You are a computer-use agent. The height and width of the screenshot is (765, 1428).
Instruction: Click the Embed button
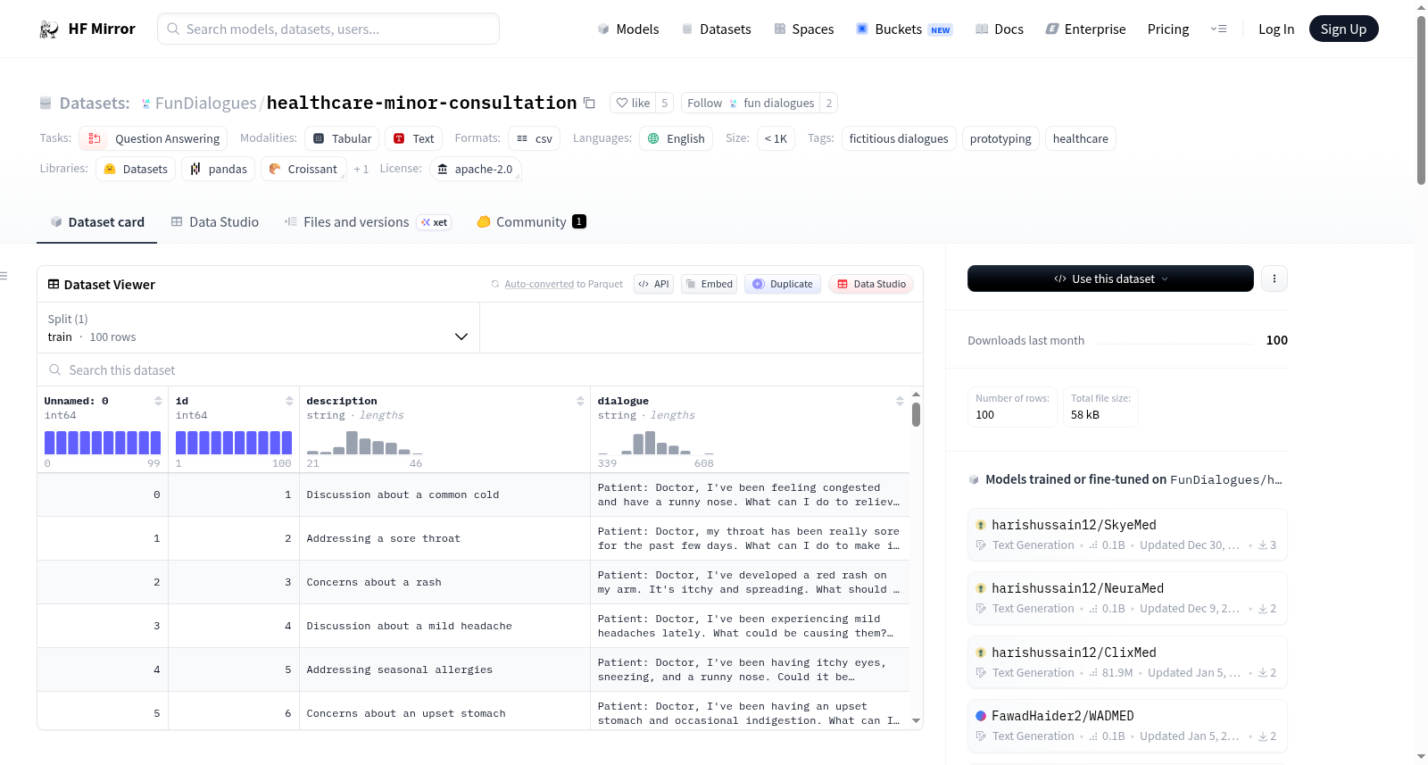(709, 284)
